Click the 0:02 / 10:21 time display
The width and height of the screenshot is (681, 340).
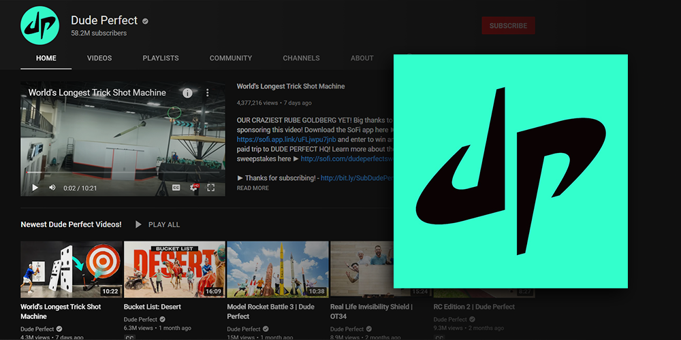point(80,188)
